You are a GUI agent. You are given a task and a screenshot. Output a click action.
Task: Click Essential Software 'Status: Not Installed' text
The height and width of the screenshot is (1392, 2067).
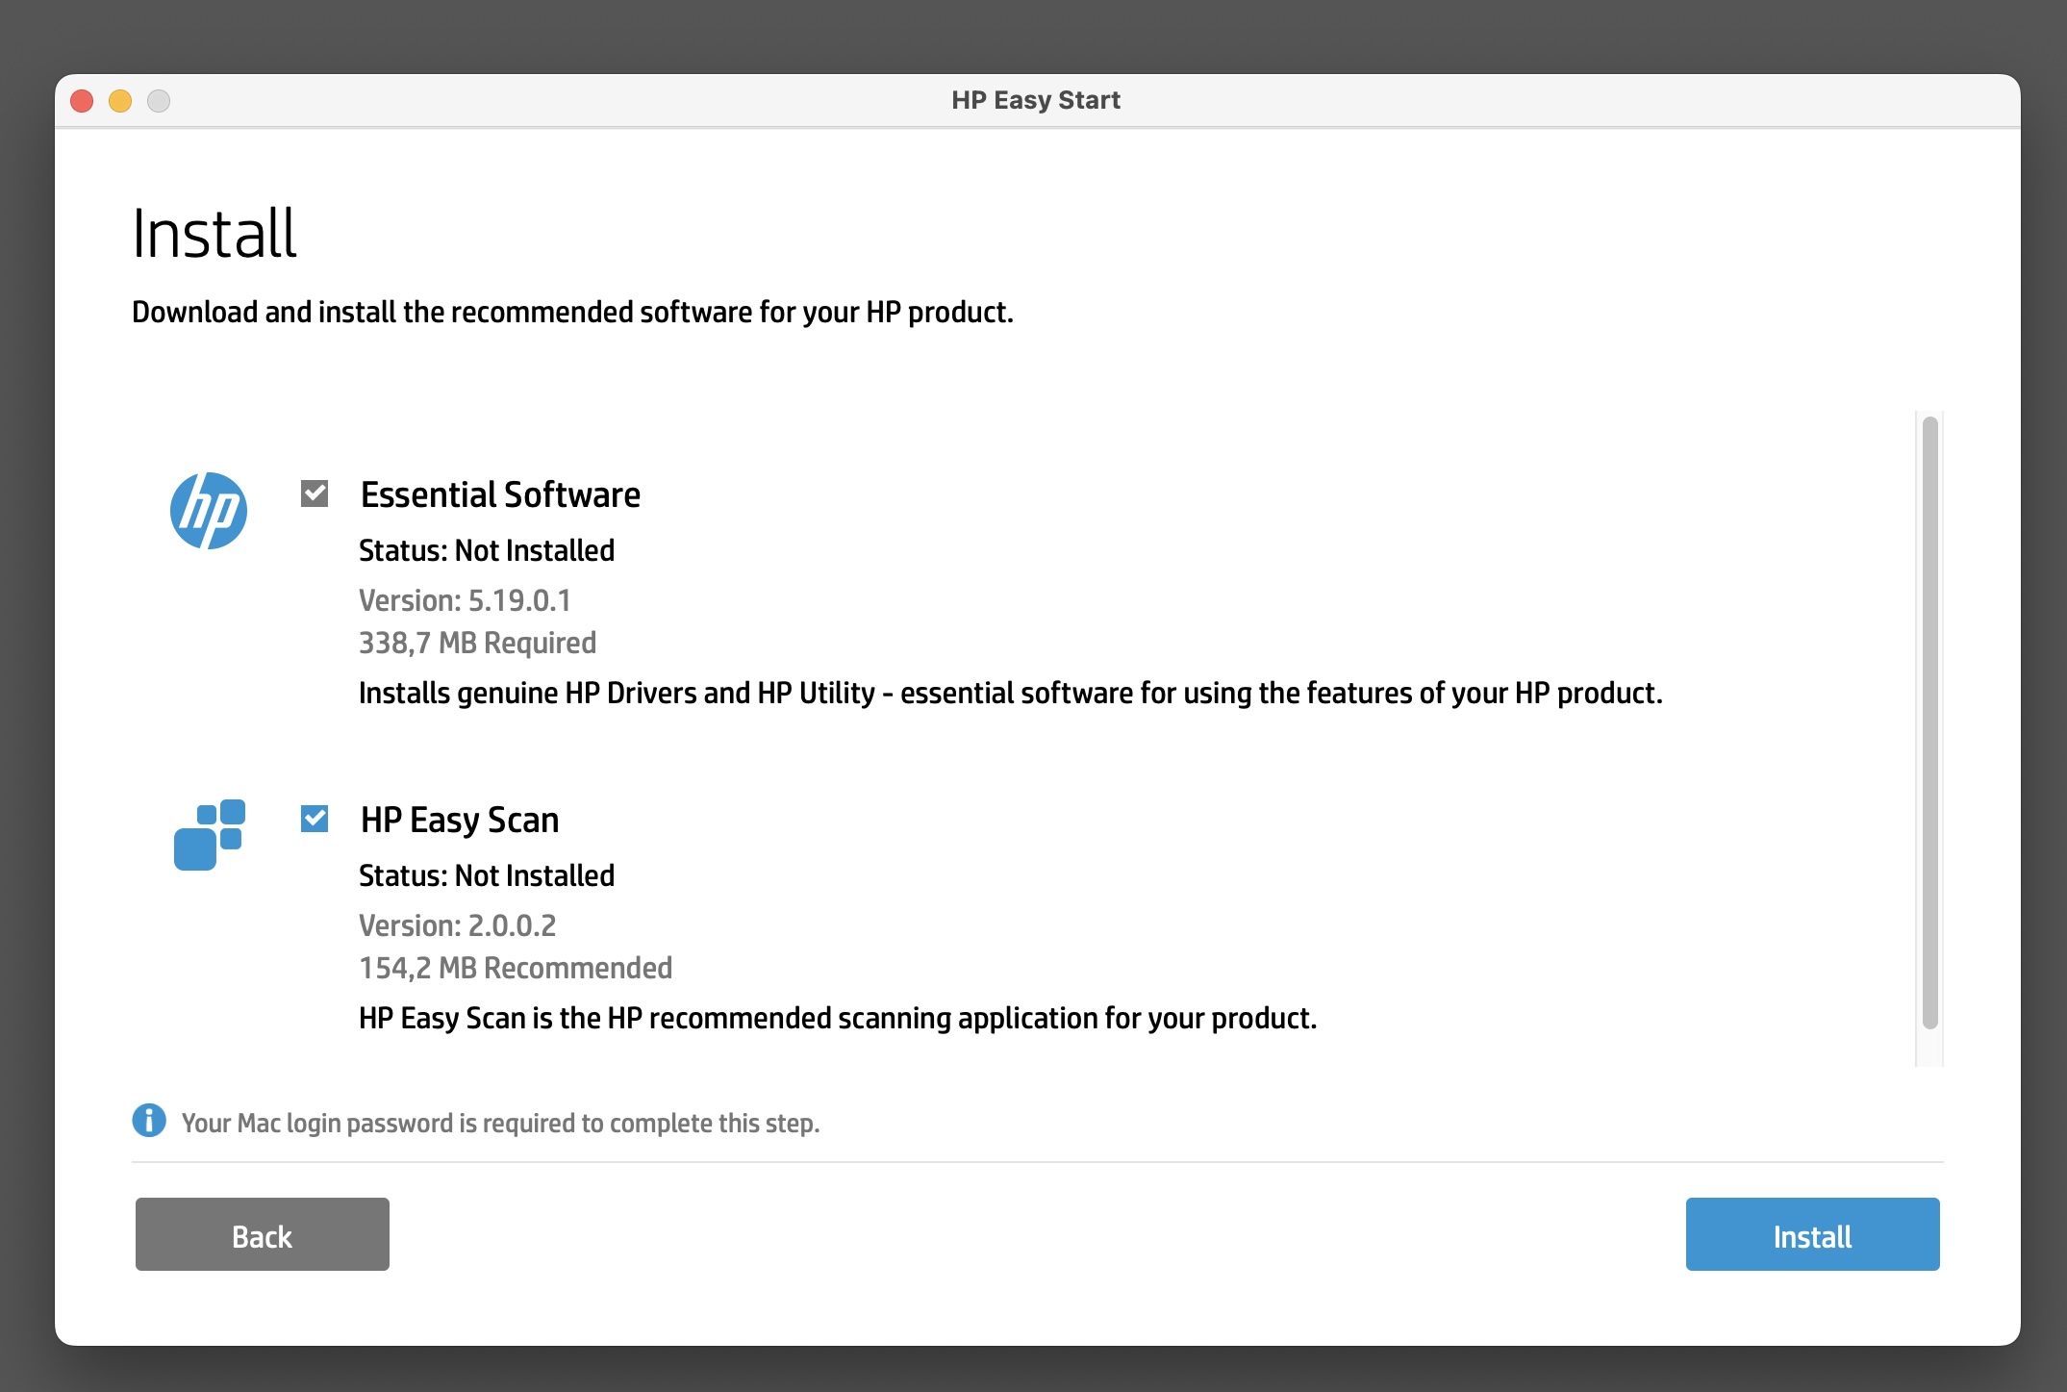[x=487, y=550]
